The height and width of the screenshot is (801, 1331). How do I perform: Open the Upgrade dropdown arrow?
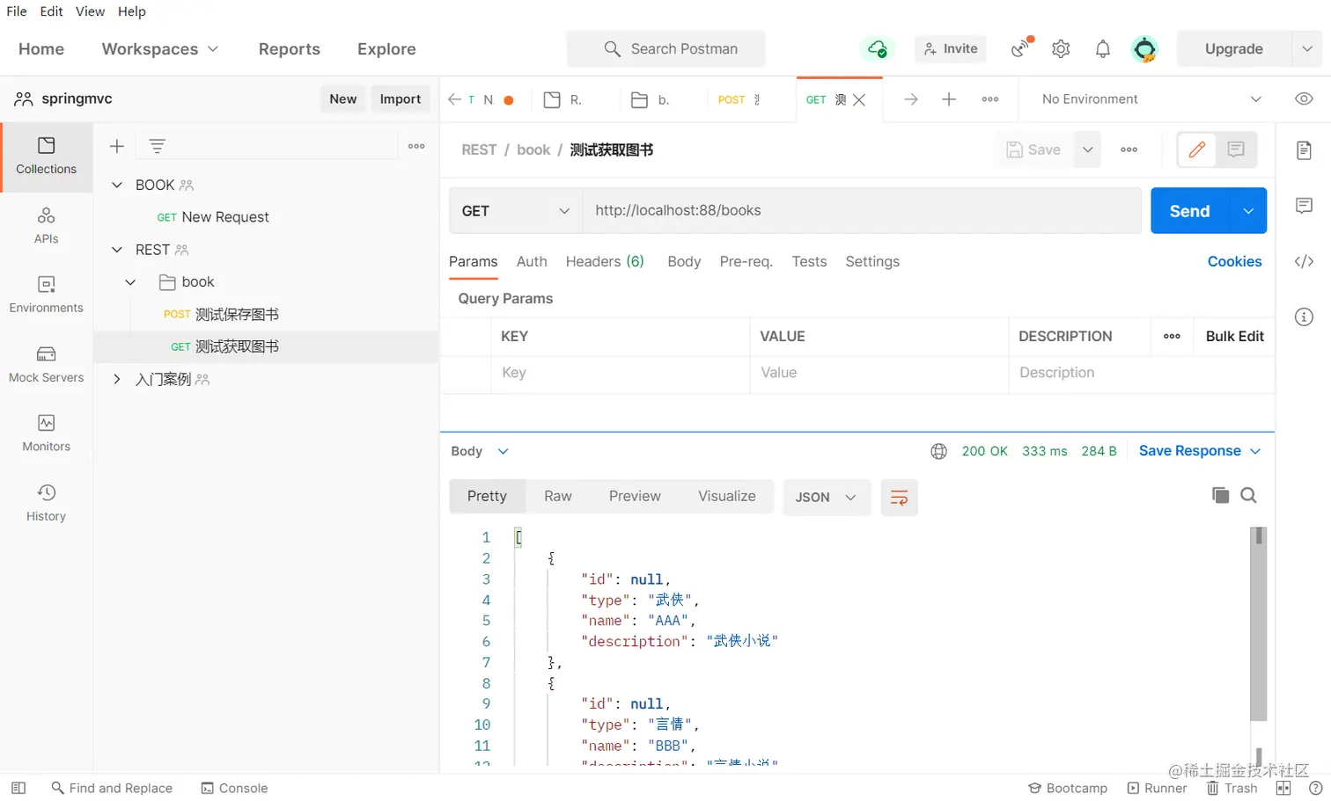[x=1306, y=49]
